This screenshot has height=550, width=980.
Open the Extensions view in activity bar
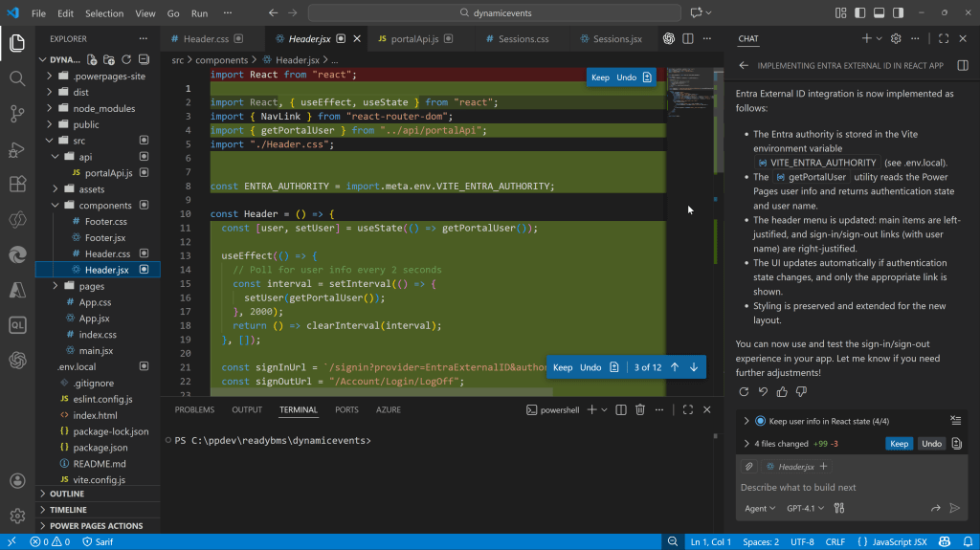click(17, 184)
